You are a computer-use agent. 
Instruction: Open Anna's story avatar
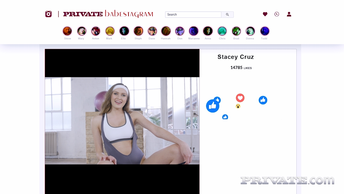pos(208,31)
